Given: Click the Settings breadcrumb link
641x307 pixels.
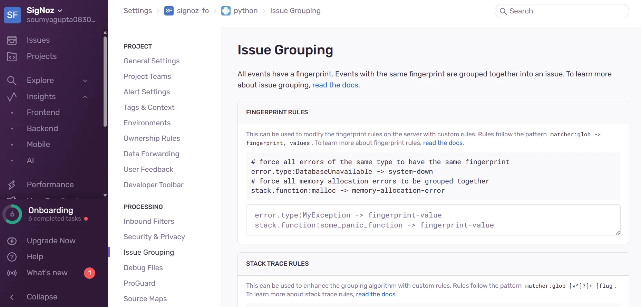Looking at the screenshot, I should [x=138, y=11].
